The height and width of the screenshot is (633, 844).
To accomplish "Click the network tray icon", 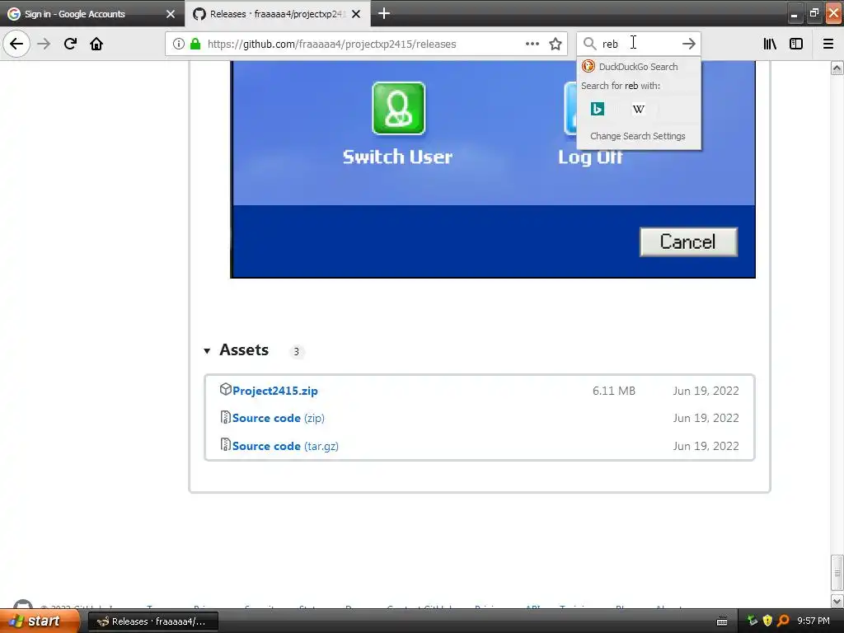I will click(752, 621).
